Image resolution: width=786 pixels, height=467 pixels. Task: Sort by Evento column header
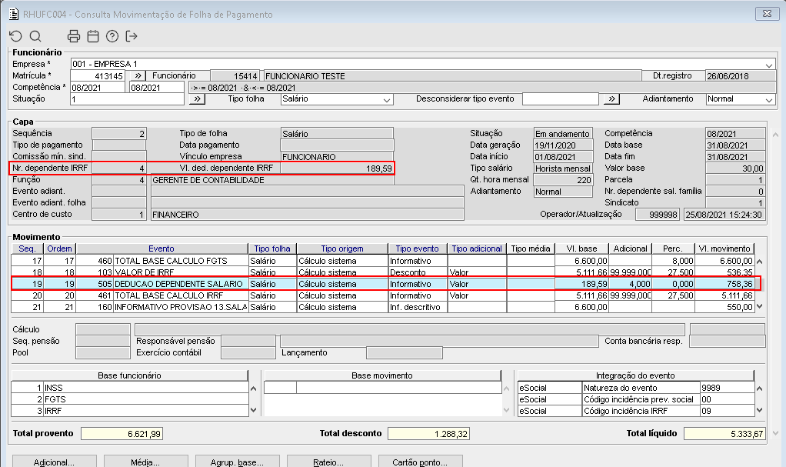[162, 249]
